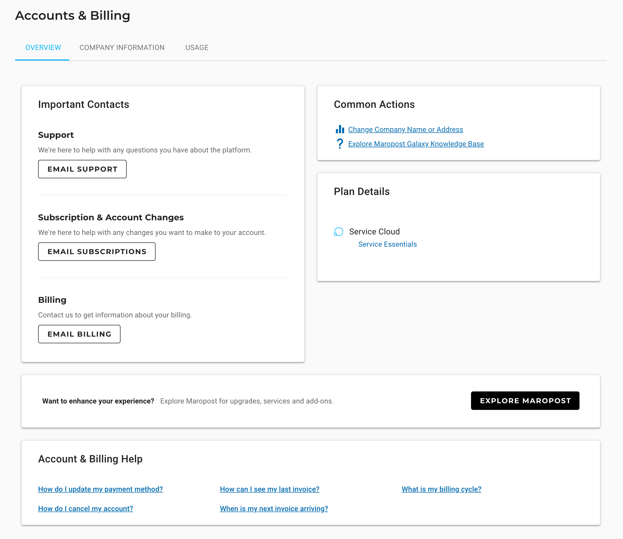Click the black Explore Maropost button
Image resolution: width=623 pixels, height=539 pixels.
point(525,400)
